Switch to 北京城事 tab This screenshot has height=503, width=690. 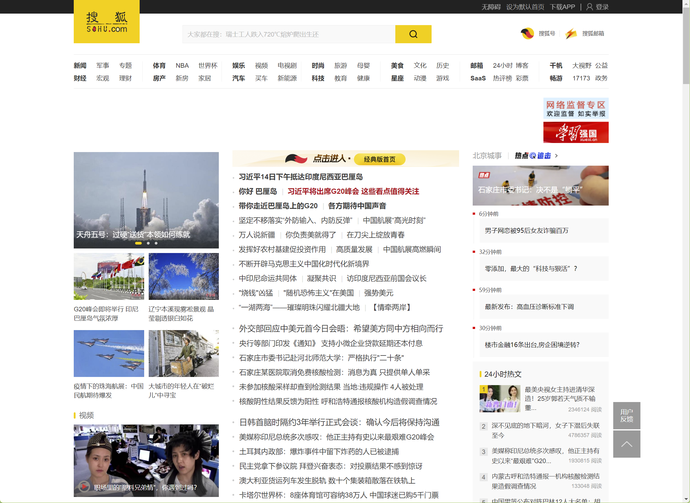coord(487,156)
